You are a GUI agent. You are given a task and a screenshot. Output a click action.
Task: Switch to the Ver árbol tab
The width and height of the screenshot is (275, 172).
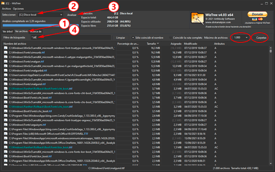7,32
